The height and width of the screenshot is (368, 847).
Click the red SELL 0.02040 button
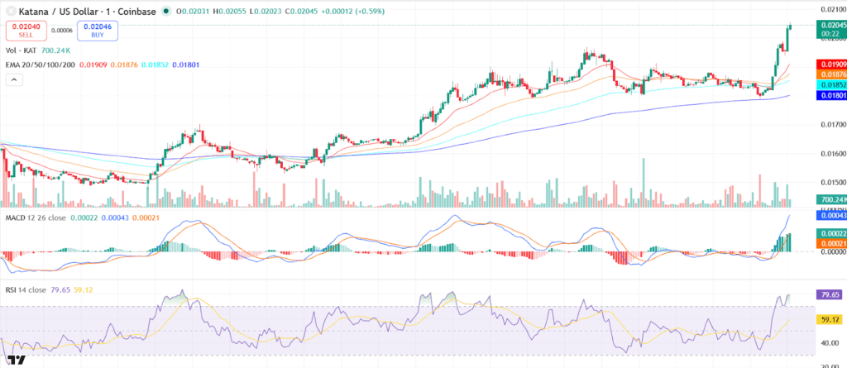tap(26, 31)
